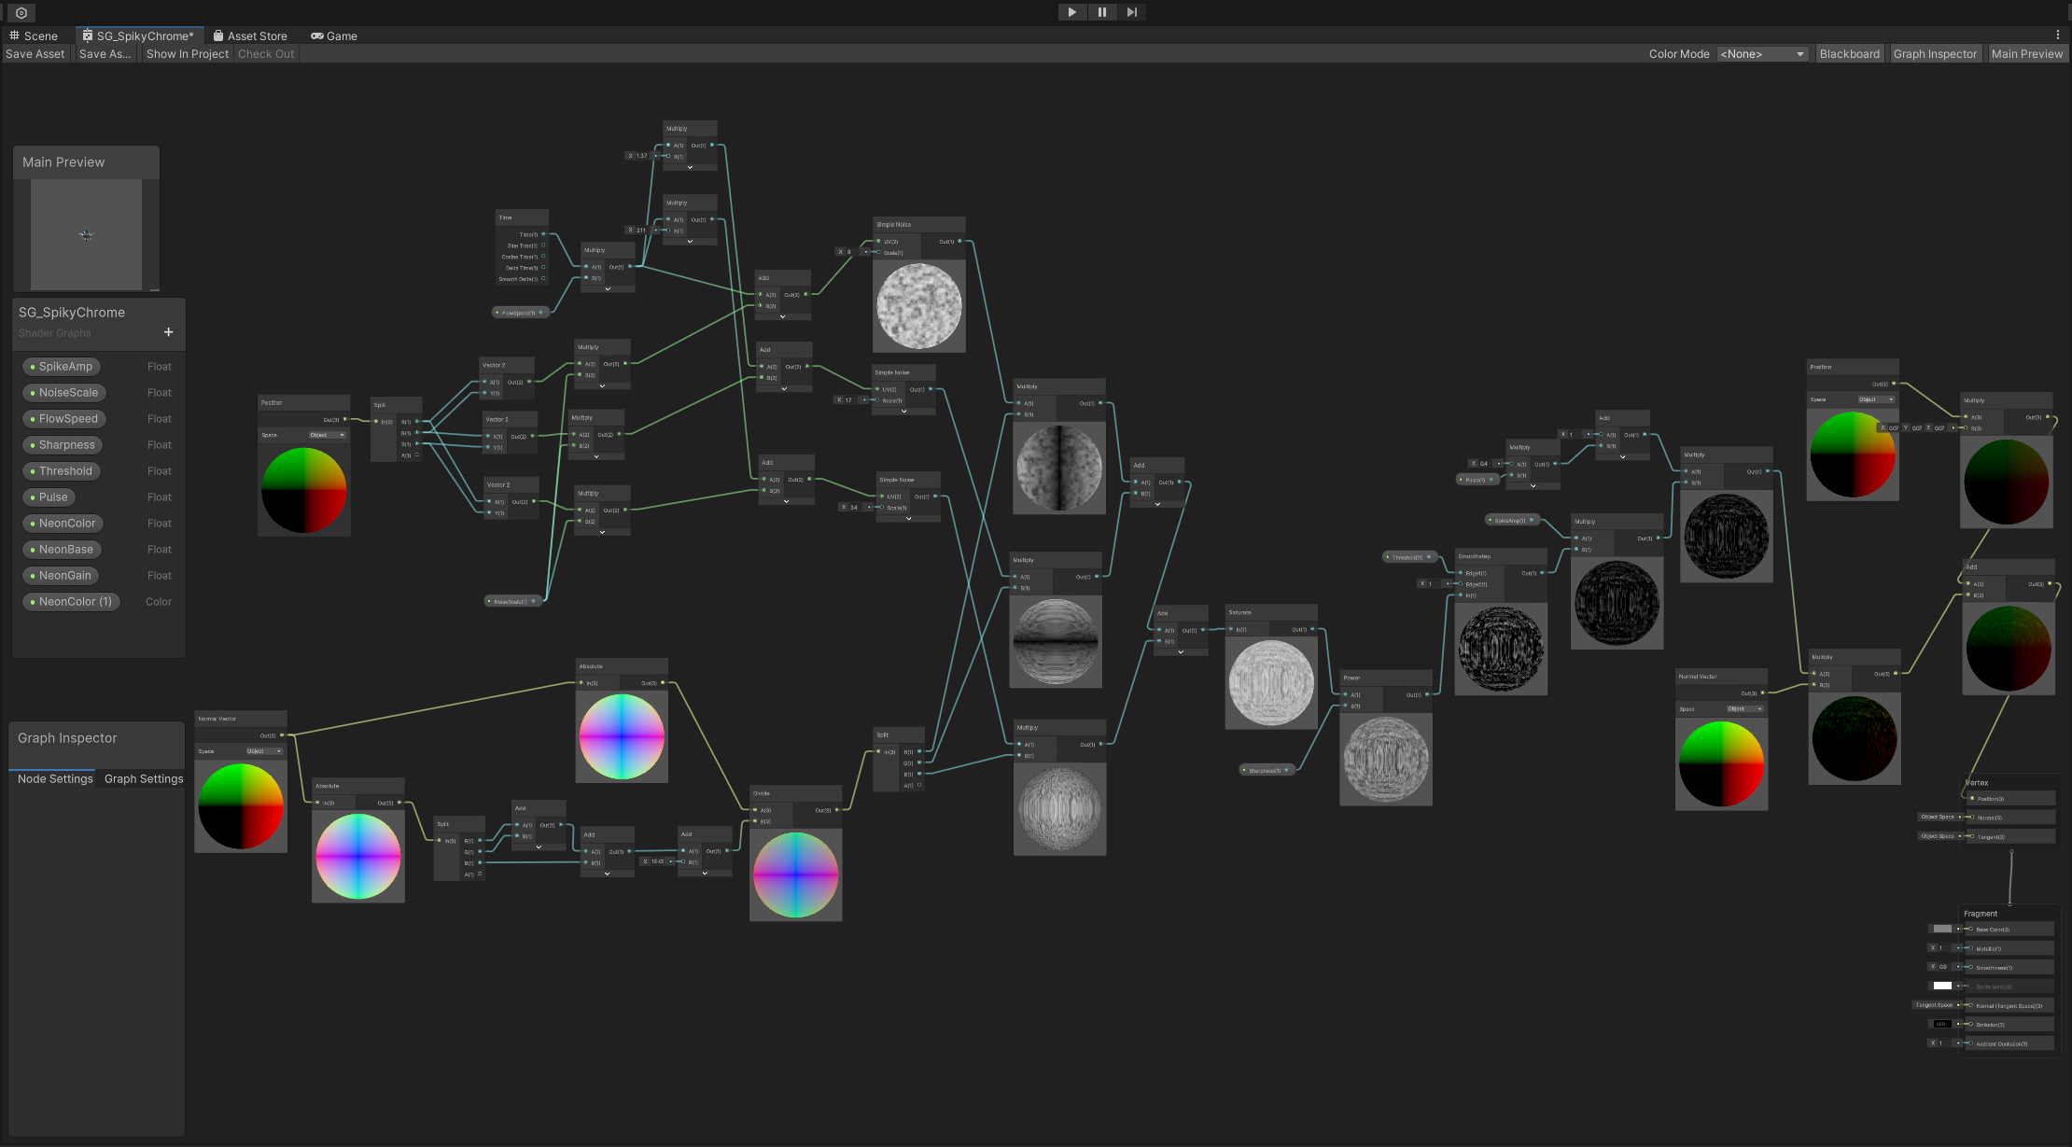Open the Fragment Tangent Space dropdown
Viewport: 2072px width, 1147px height.
(1935, 1005)
